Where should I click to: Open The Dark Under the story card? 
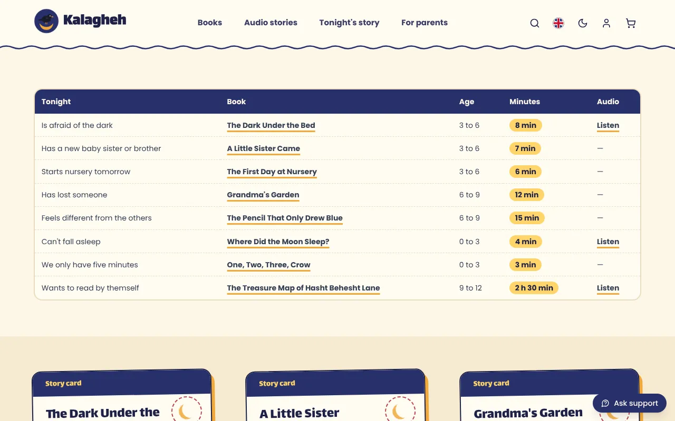pyautogui.click(x=122, y=396)
